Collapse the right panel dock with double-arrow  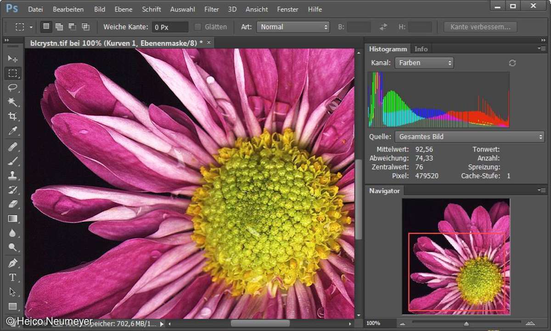pyautogui.click(x=542, y=40)
